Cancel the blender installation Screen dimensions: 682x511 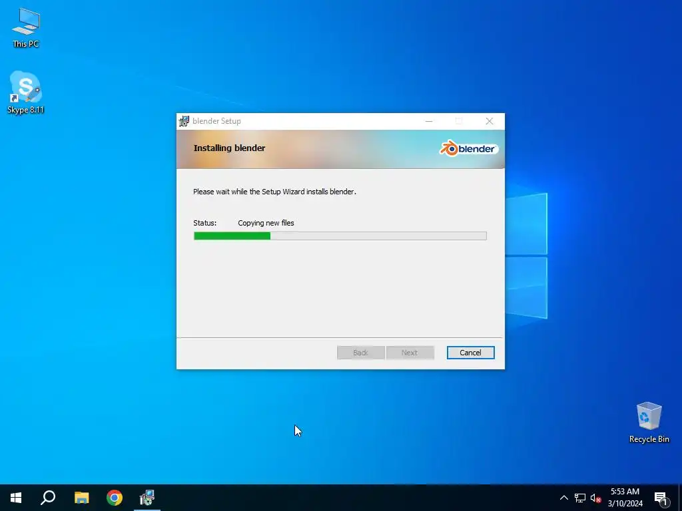click(x=470, y=353)
